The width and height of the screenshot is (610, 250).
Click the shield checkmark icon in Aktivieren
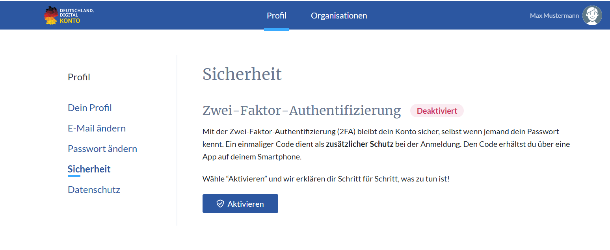[220, 204]
